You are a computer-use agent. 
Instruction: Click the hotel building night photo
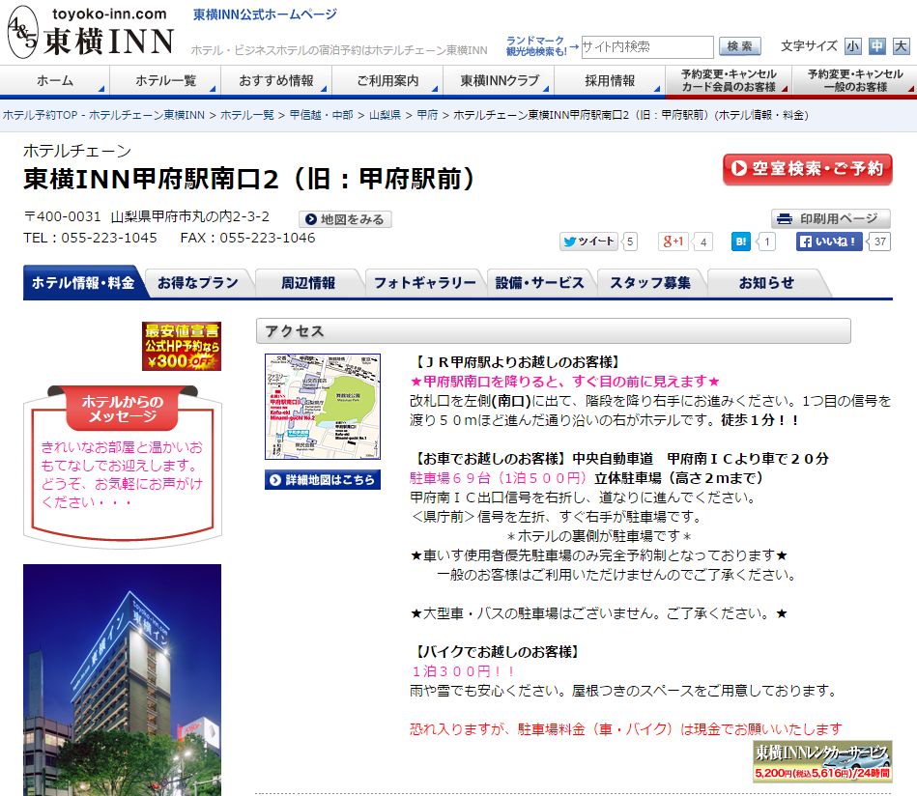pyautogui.click(x=122, y=680)
